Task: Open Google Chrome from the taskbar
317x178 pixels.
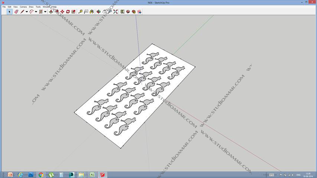Action: point(41,175)
